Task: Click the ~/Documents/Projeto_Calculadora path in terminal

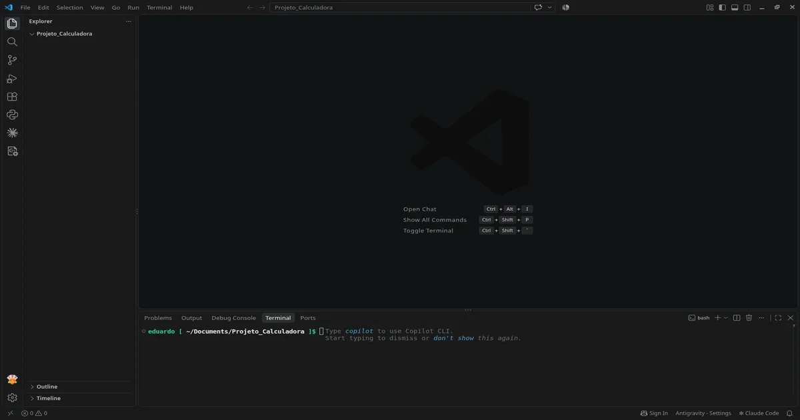Action: pyautogui.click(x=245, y=331)
